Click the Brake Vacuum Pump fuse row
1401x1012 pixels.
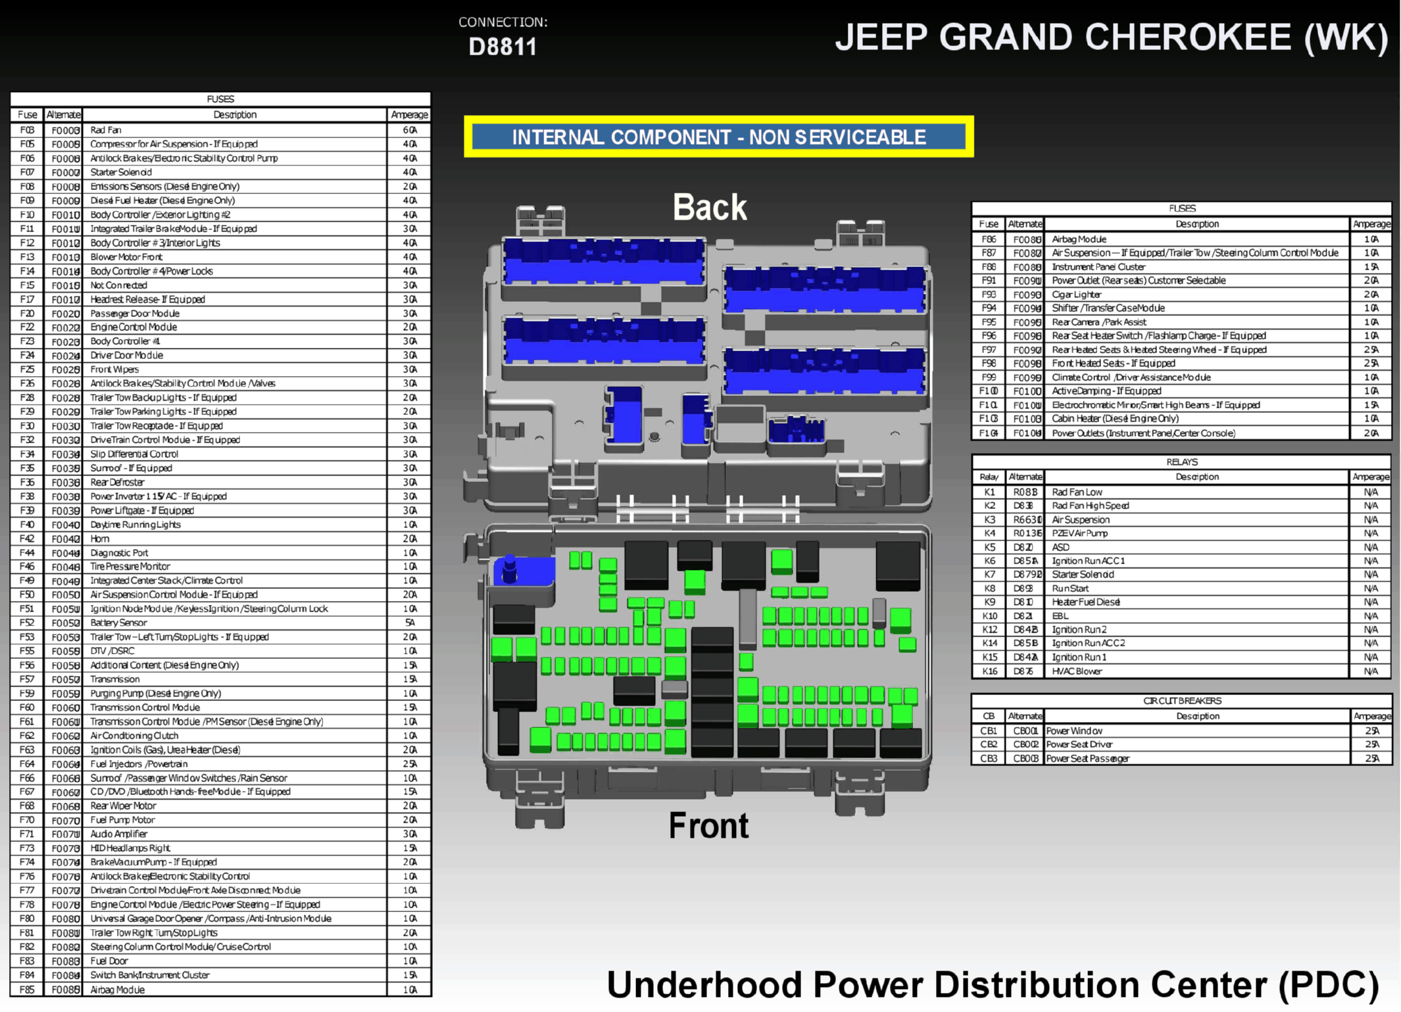click(221, 863)
